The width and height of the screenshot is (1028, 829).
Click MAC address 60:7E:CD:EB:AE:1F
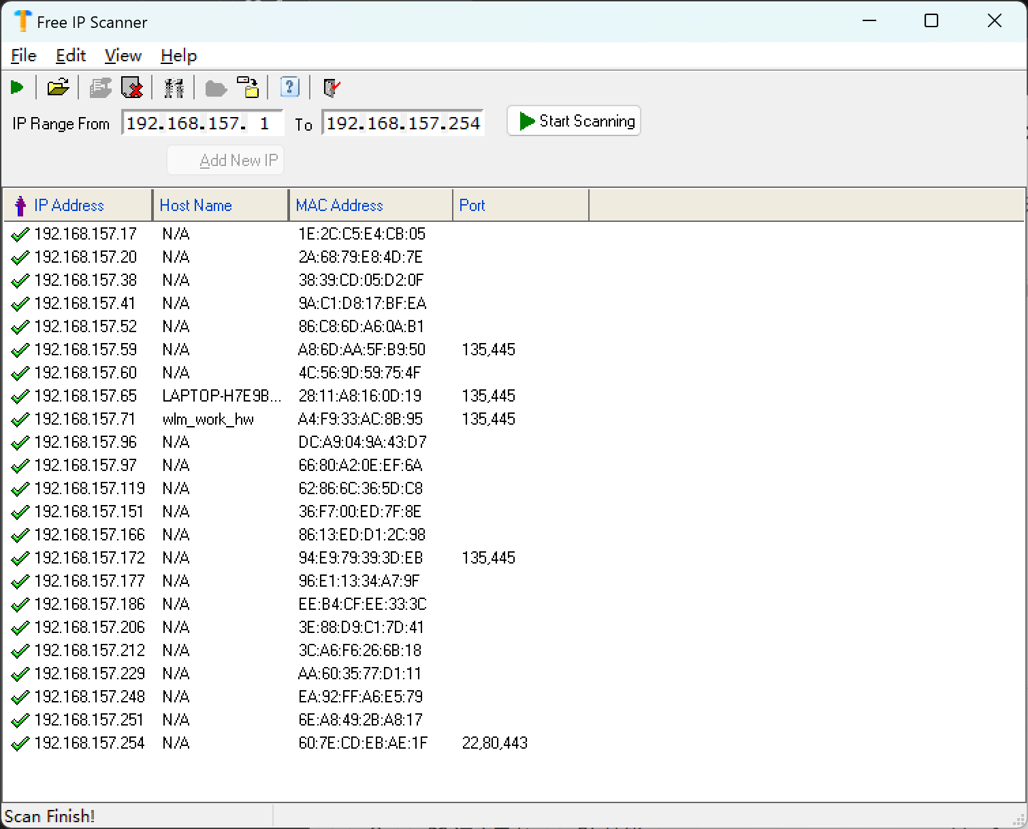point(363,743)
